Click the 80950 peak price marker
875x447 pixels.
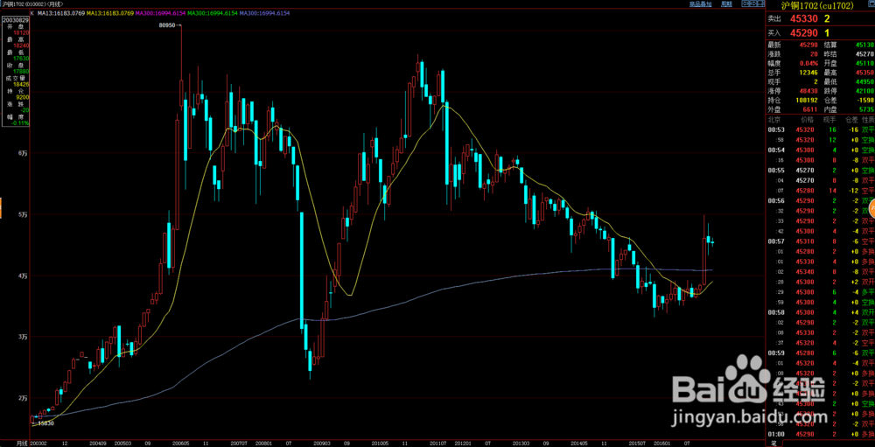[x=167, y=25]
